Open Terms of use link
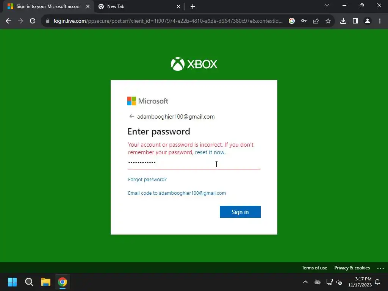This screenshot has height=291, width=388. [314, 268]
